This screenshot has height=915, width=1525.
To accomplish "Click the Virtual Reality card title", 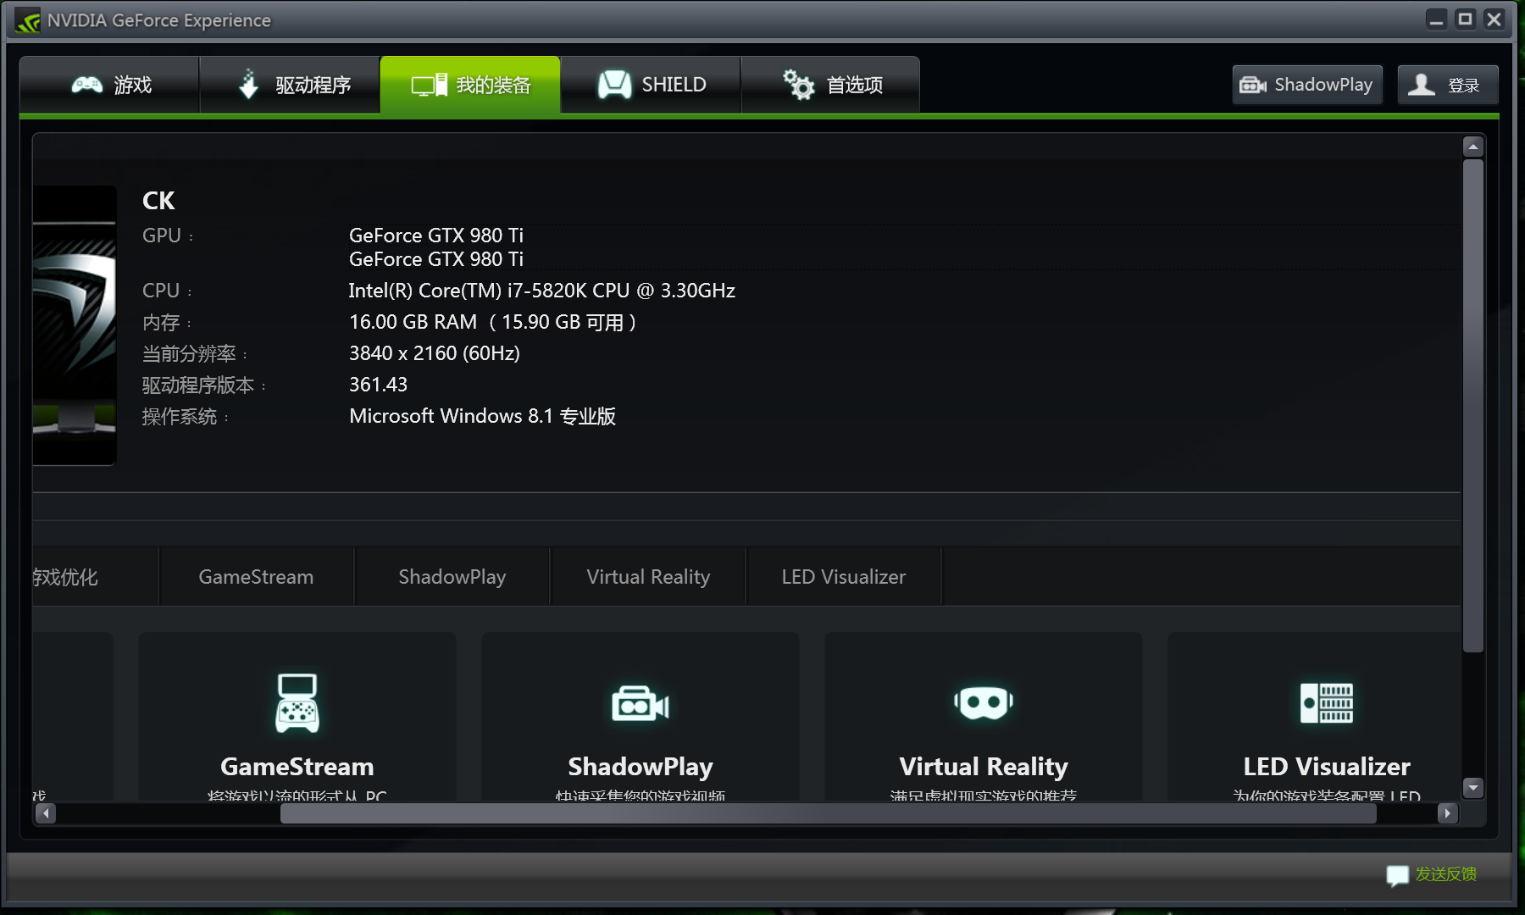I will (984, 767).
